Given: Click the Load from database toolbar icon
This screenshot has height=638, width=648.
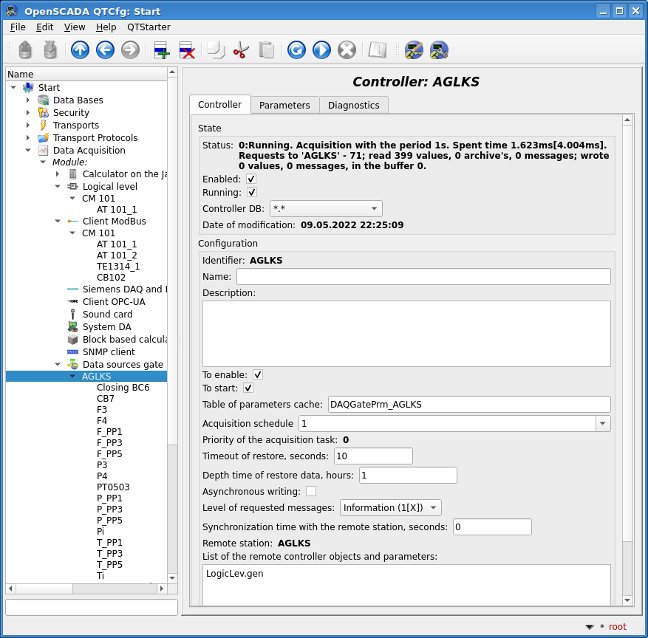Looking at the screenshot, I should 25,50.
